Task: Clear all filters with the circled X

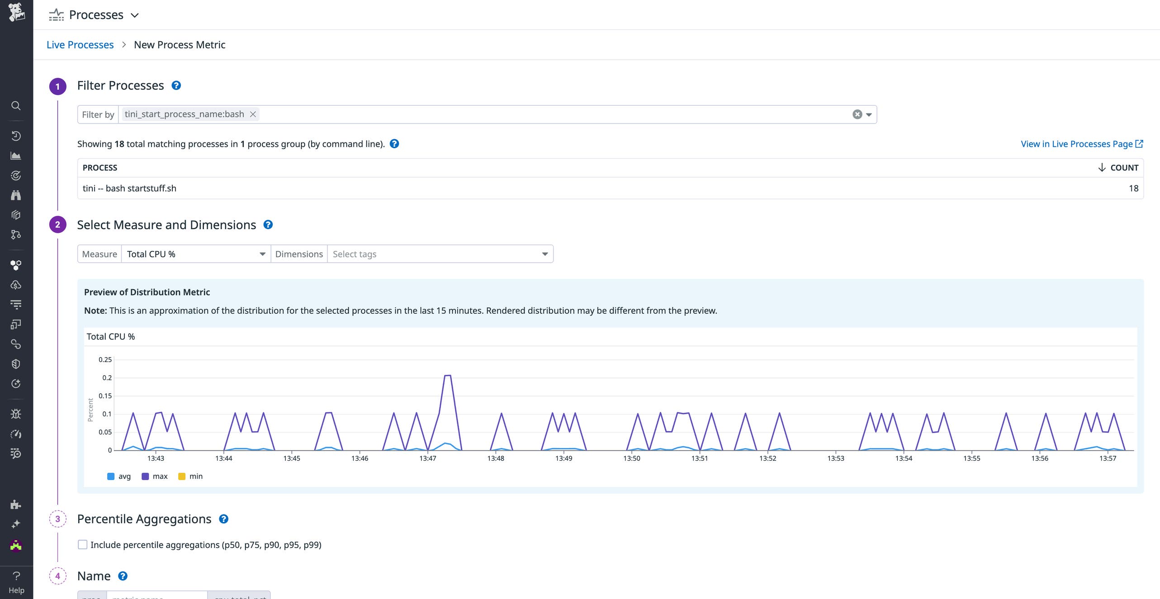Action: 857,114
